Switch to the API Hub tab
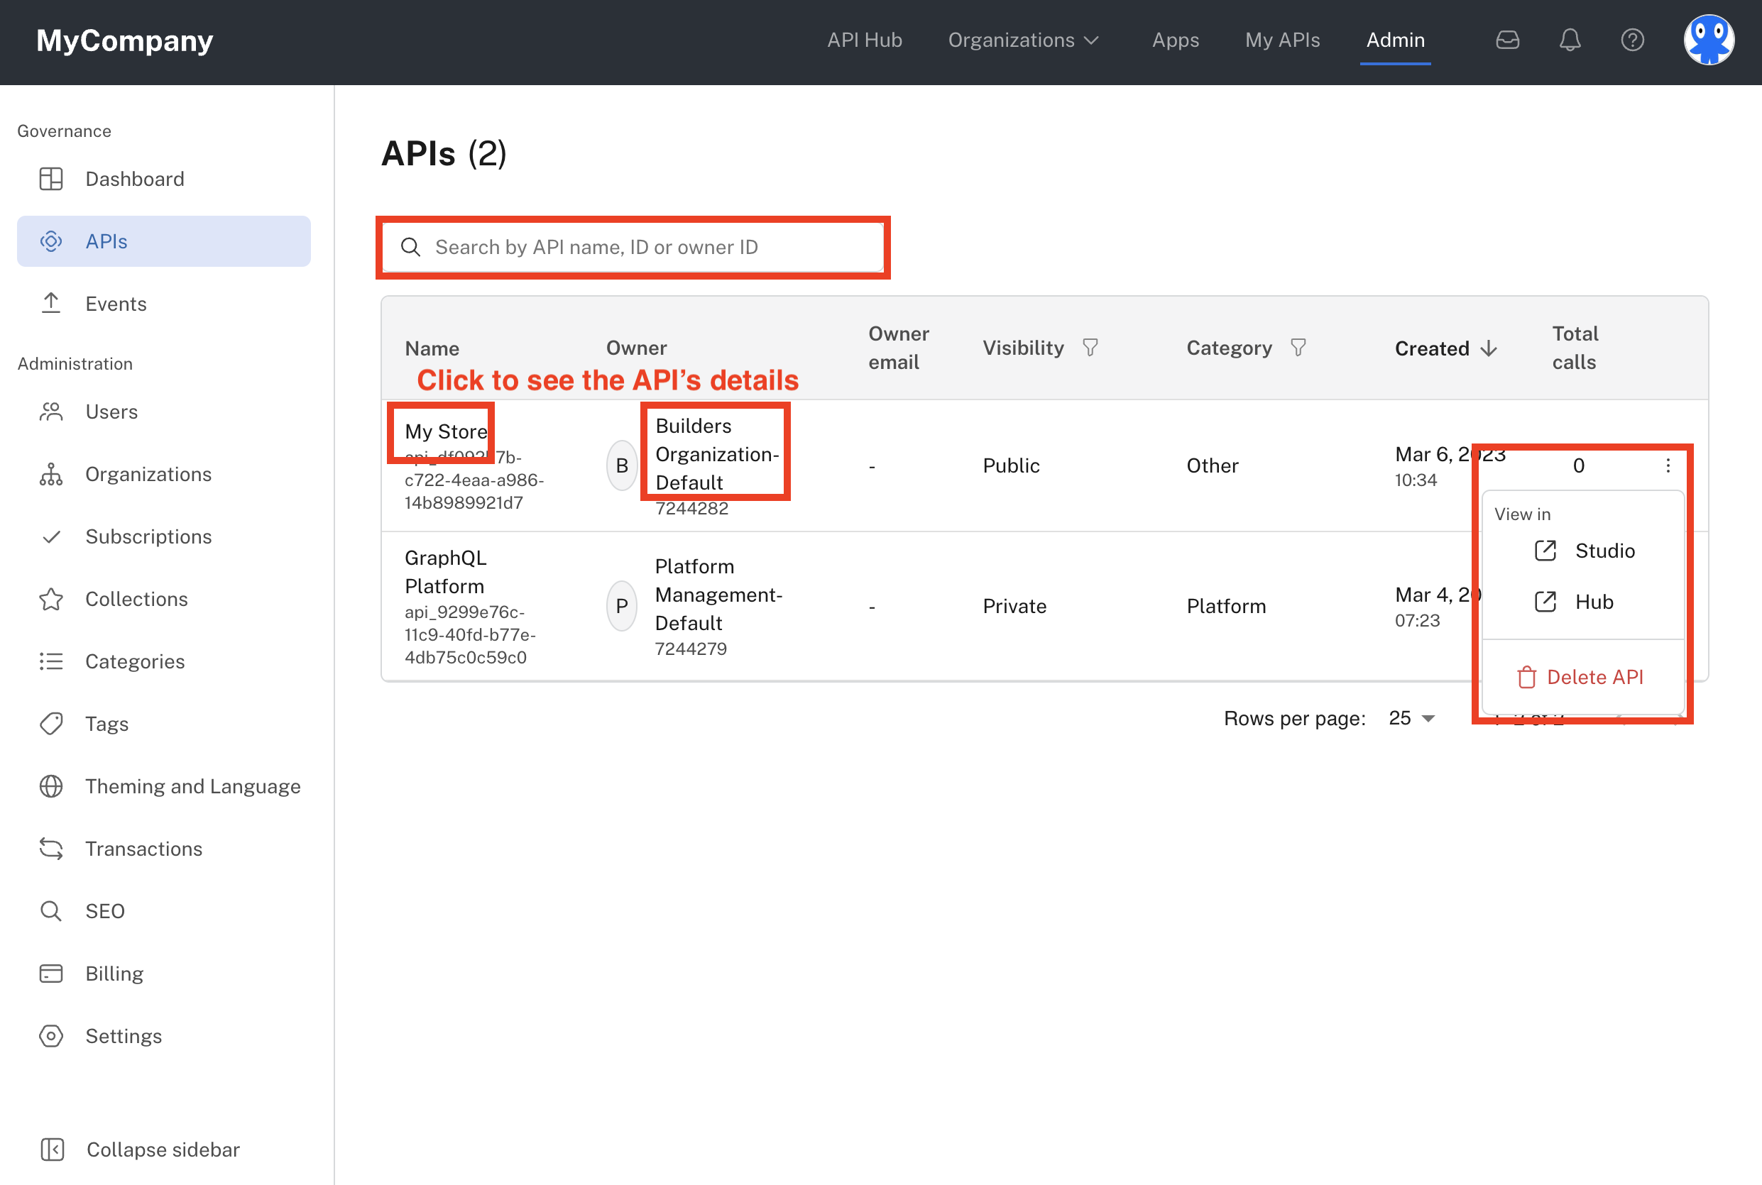 [x=864, y=40]
